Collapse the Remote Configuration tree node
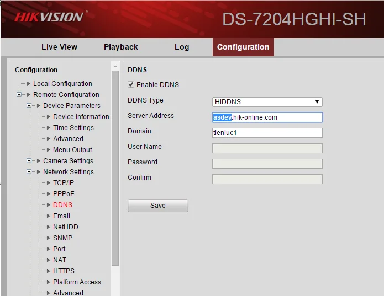384x296 pixels. point(19,94)
